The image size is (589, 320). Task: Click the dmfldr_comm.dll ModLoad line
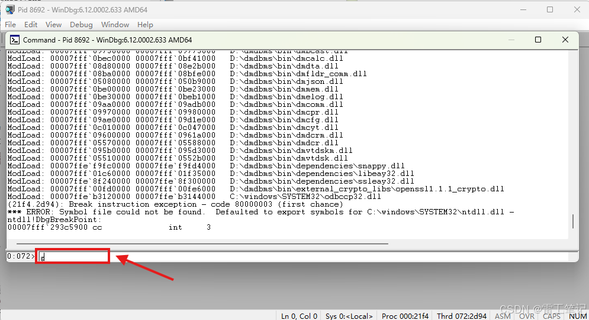(187, 74)
